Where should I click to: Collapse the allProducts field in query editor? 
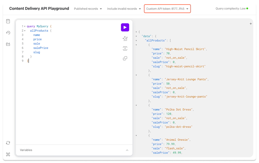pos(25,31)
